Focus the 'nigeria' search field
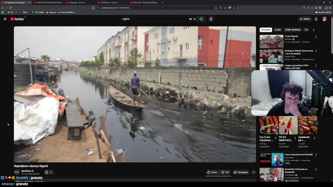The image size is (333, 187). tap(155, 19)
